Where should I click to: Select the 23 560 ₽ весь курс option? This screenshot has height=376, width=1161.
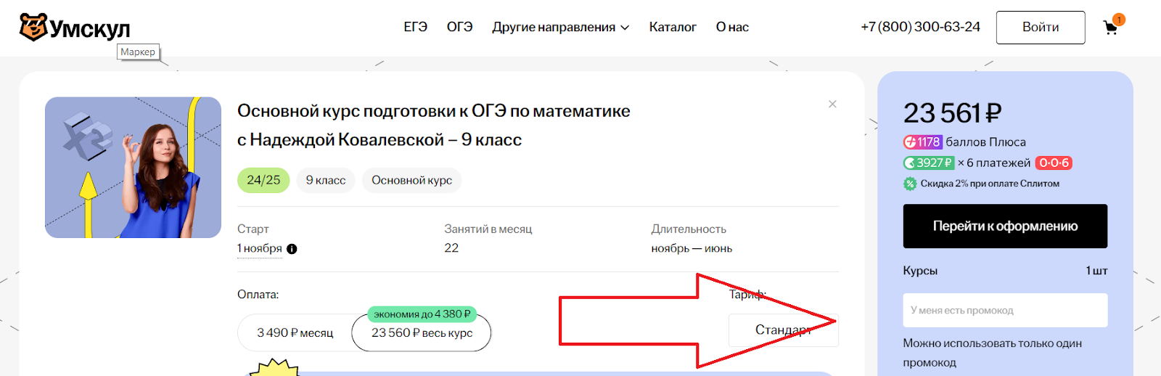(422, 332)
